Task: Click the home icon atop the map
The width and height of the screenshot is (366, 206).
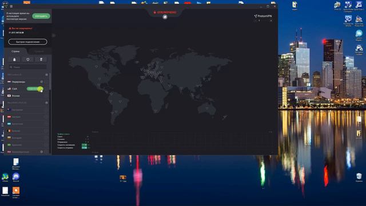Action: point(165,17)
